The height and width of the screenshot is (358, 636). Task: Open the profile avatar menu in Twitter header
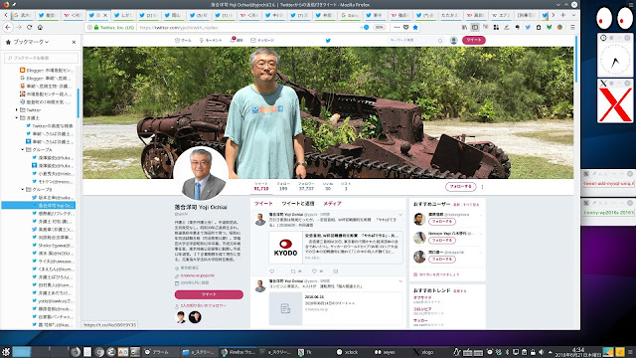tap(453, 40)
